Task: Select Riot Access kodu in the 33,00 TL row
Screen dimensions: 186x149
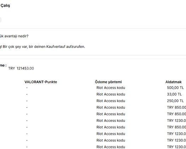Action: 111,94
